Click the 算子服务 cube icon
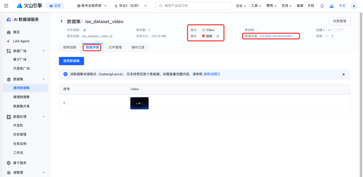363x177 pixels. coord(9,163)
